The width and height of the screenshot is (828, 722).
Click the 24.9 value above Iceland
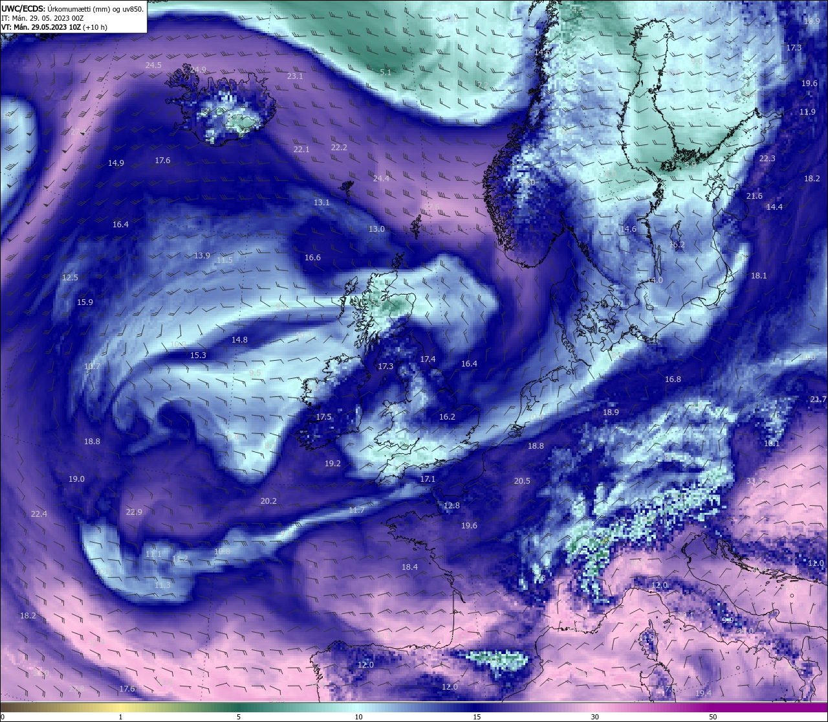click(x=199, y=69)
